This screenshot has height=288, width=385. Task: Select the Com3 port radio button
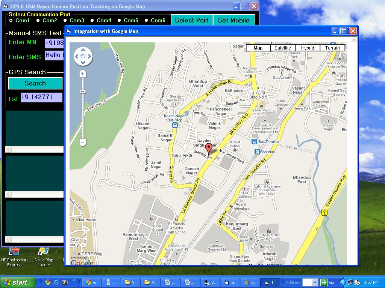click(65, 20)
